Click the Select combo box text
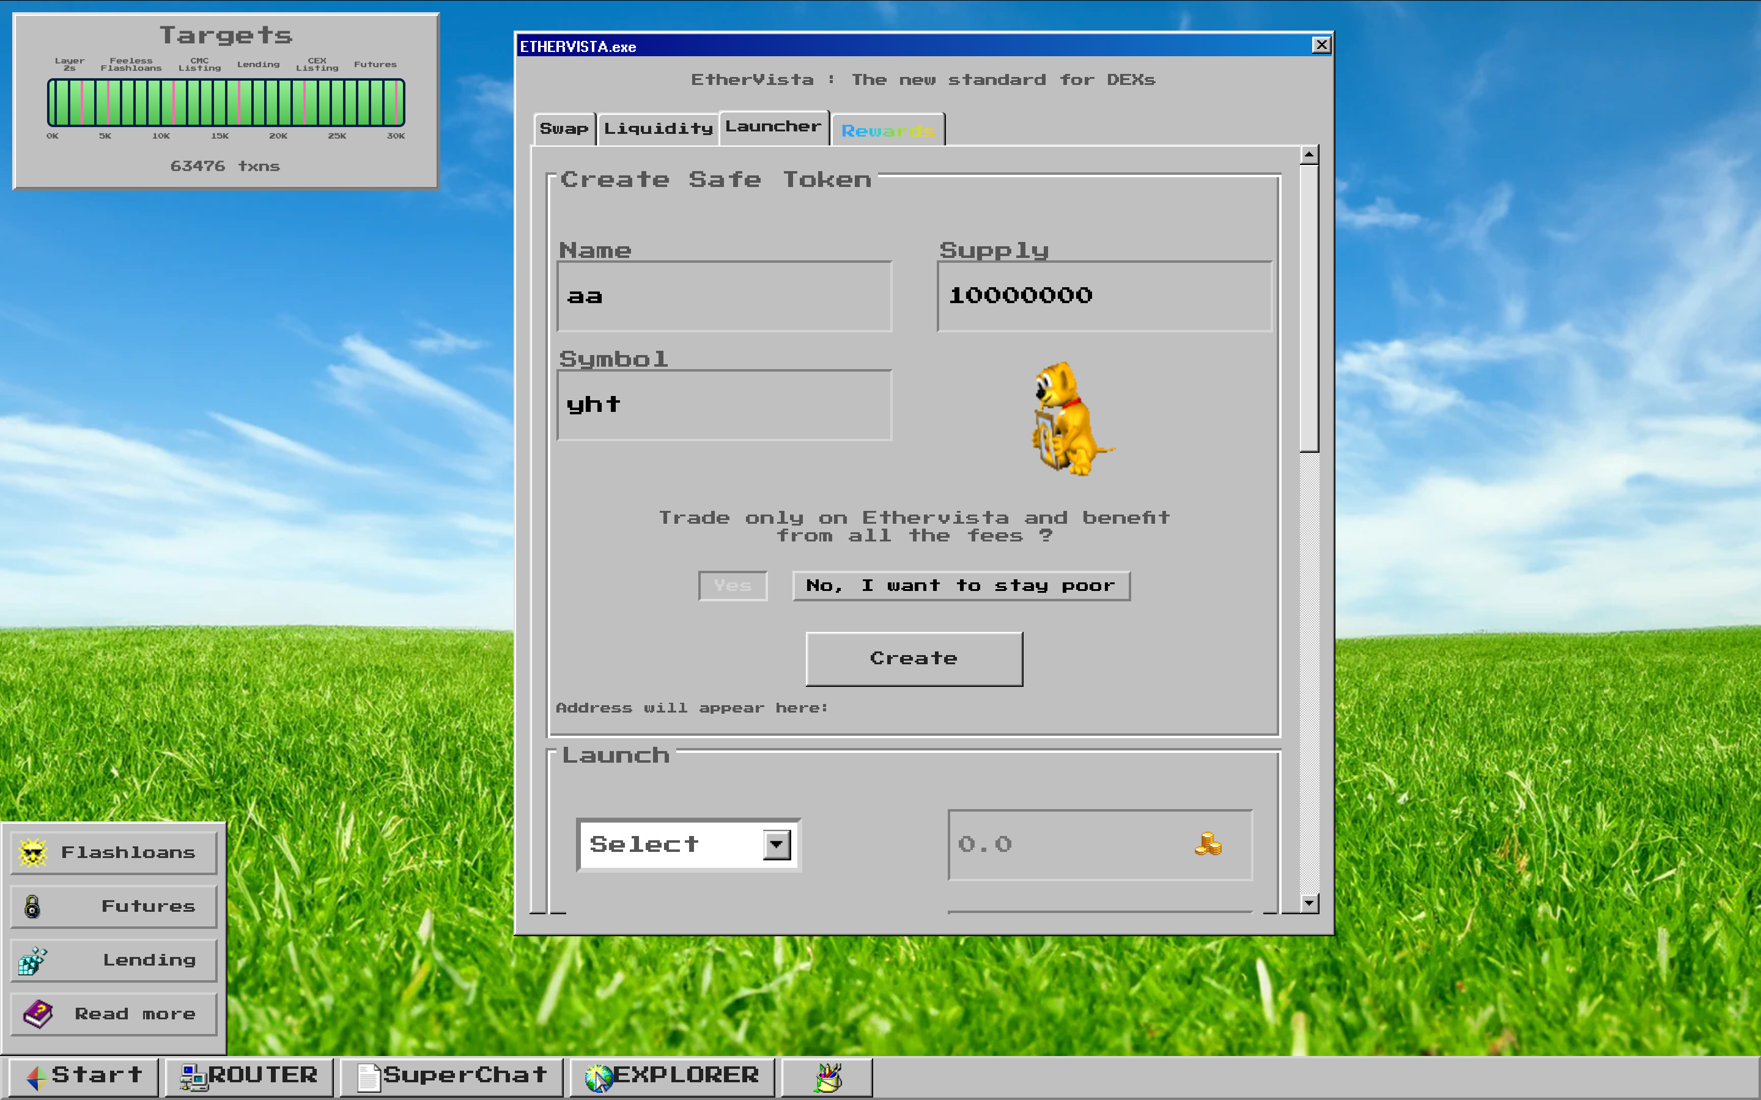This screenshot has width=1761, height=1100. coord(644,844)
